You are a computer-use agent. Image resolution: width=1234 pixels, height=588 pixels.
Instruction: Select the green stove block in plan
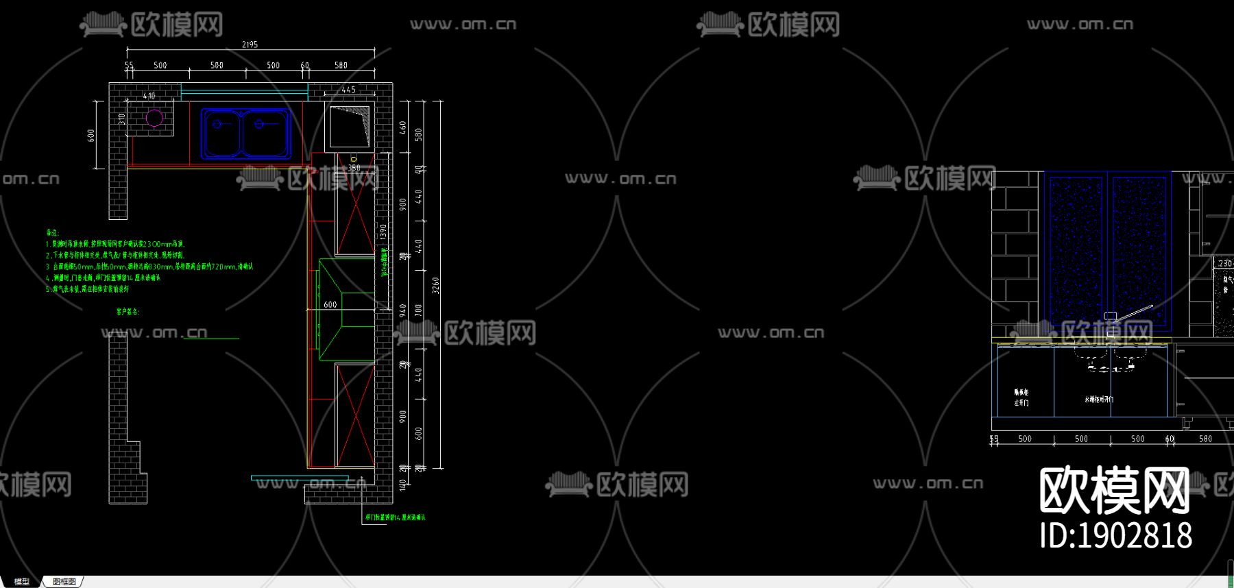[346, 310]
